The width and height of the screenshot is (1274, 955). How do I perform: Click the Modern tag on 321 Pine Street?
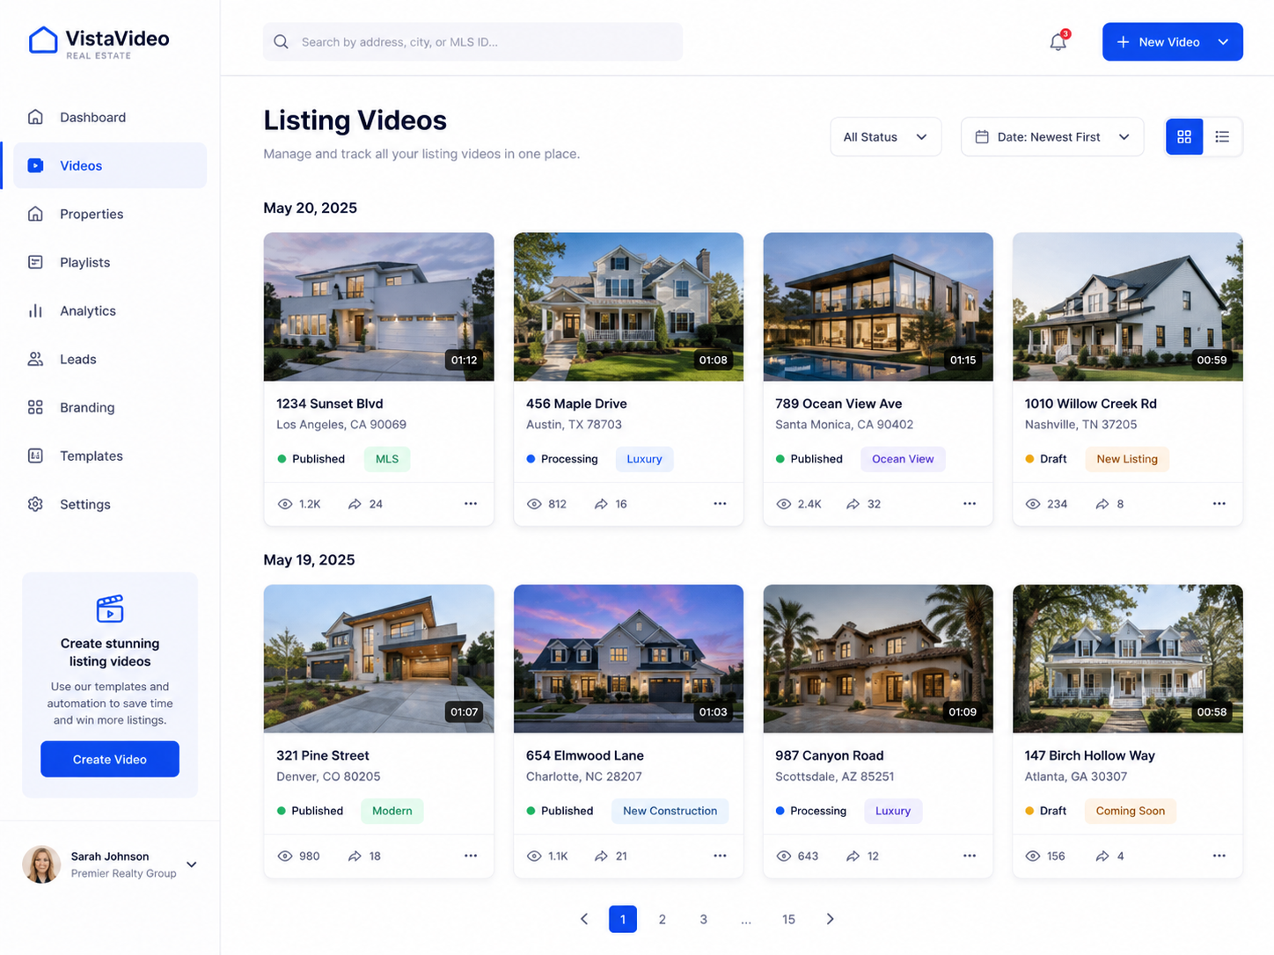point(392,811)
